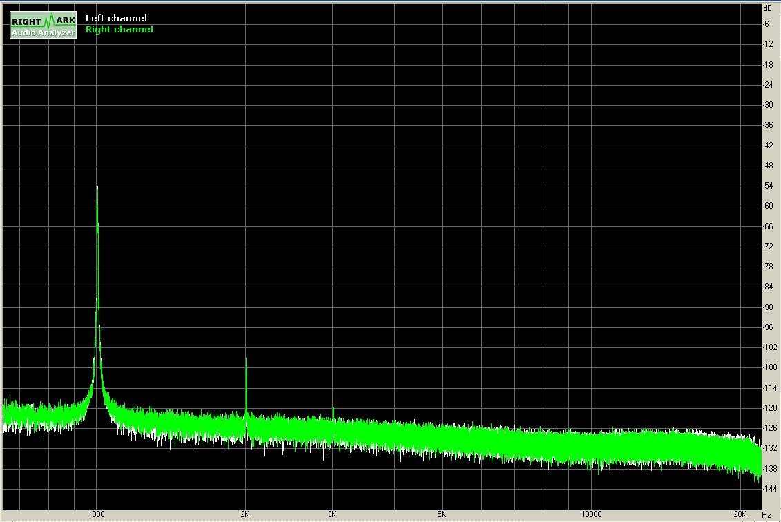Click the -144 dB scale value
This screenshot has height=522, width=781.
[770, 489]
